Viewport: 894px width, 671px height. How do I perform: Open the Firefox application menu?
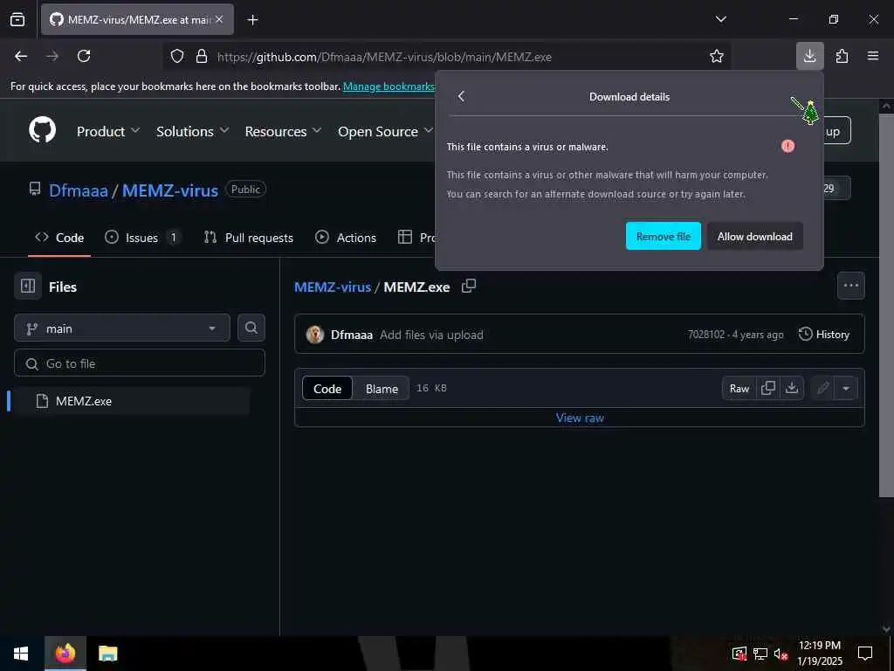pyautogui.click(x=873, y=56)
